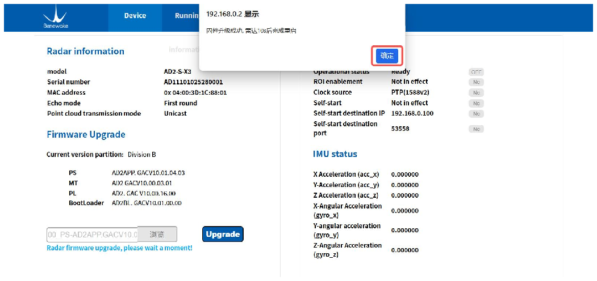Click the 'IMU status' heading

pos(335,154)
